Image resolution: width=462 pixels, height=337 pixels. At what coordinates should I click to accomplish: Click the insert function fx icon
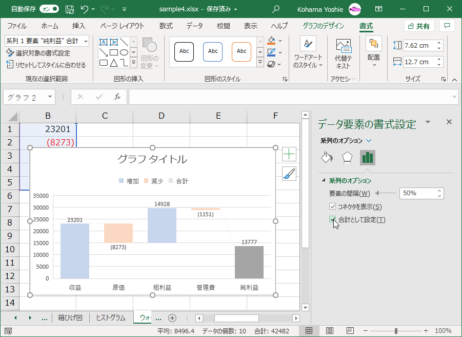tap(117, 97)
